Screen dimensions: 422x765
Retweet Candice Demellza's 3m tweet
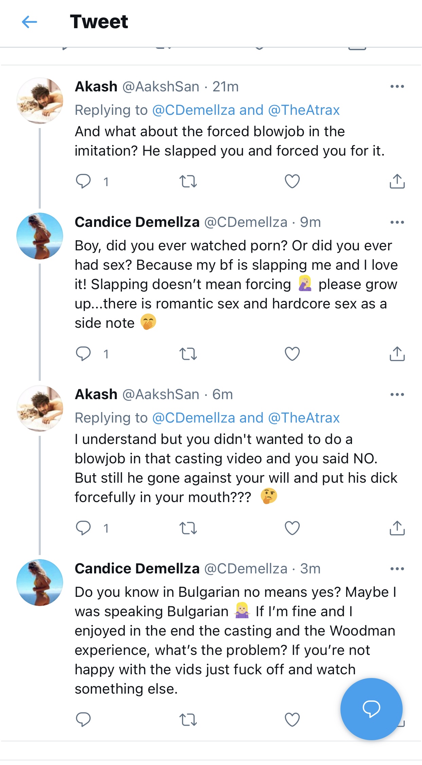188,719
